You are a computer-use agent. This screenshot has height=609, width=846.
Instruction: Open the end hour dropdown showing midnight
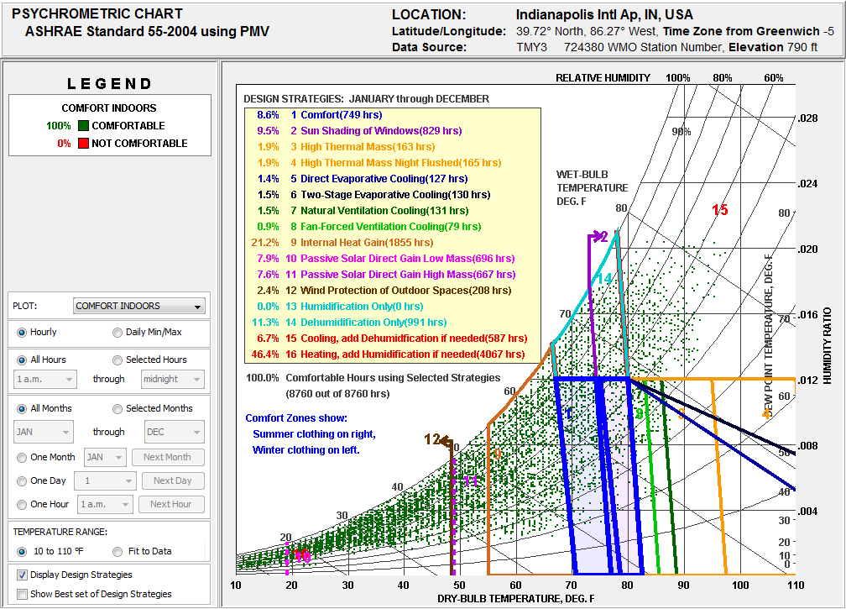coord(173,380)
